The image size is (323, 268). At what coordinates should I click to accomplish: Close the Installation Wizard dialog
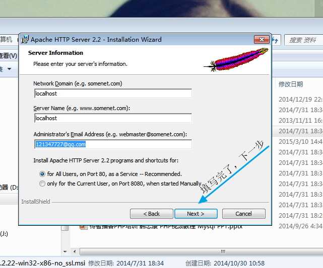pyautogui.click(x=262, y=39)
